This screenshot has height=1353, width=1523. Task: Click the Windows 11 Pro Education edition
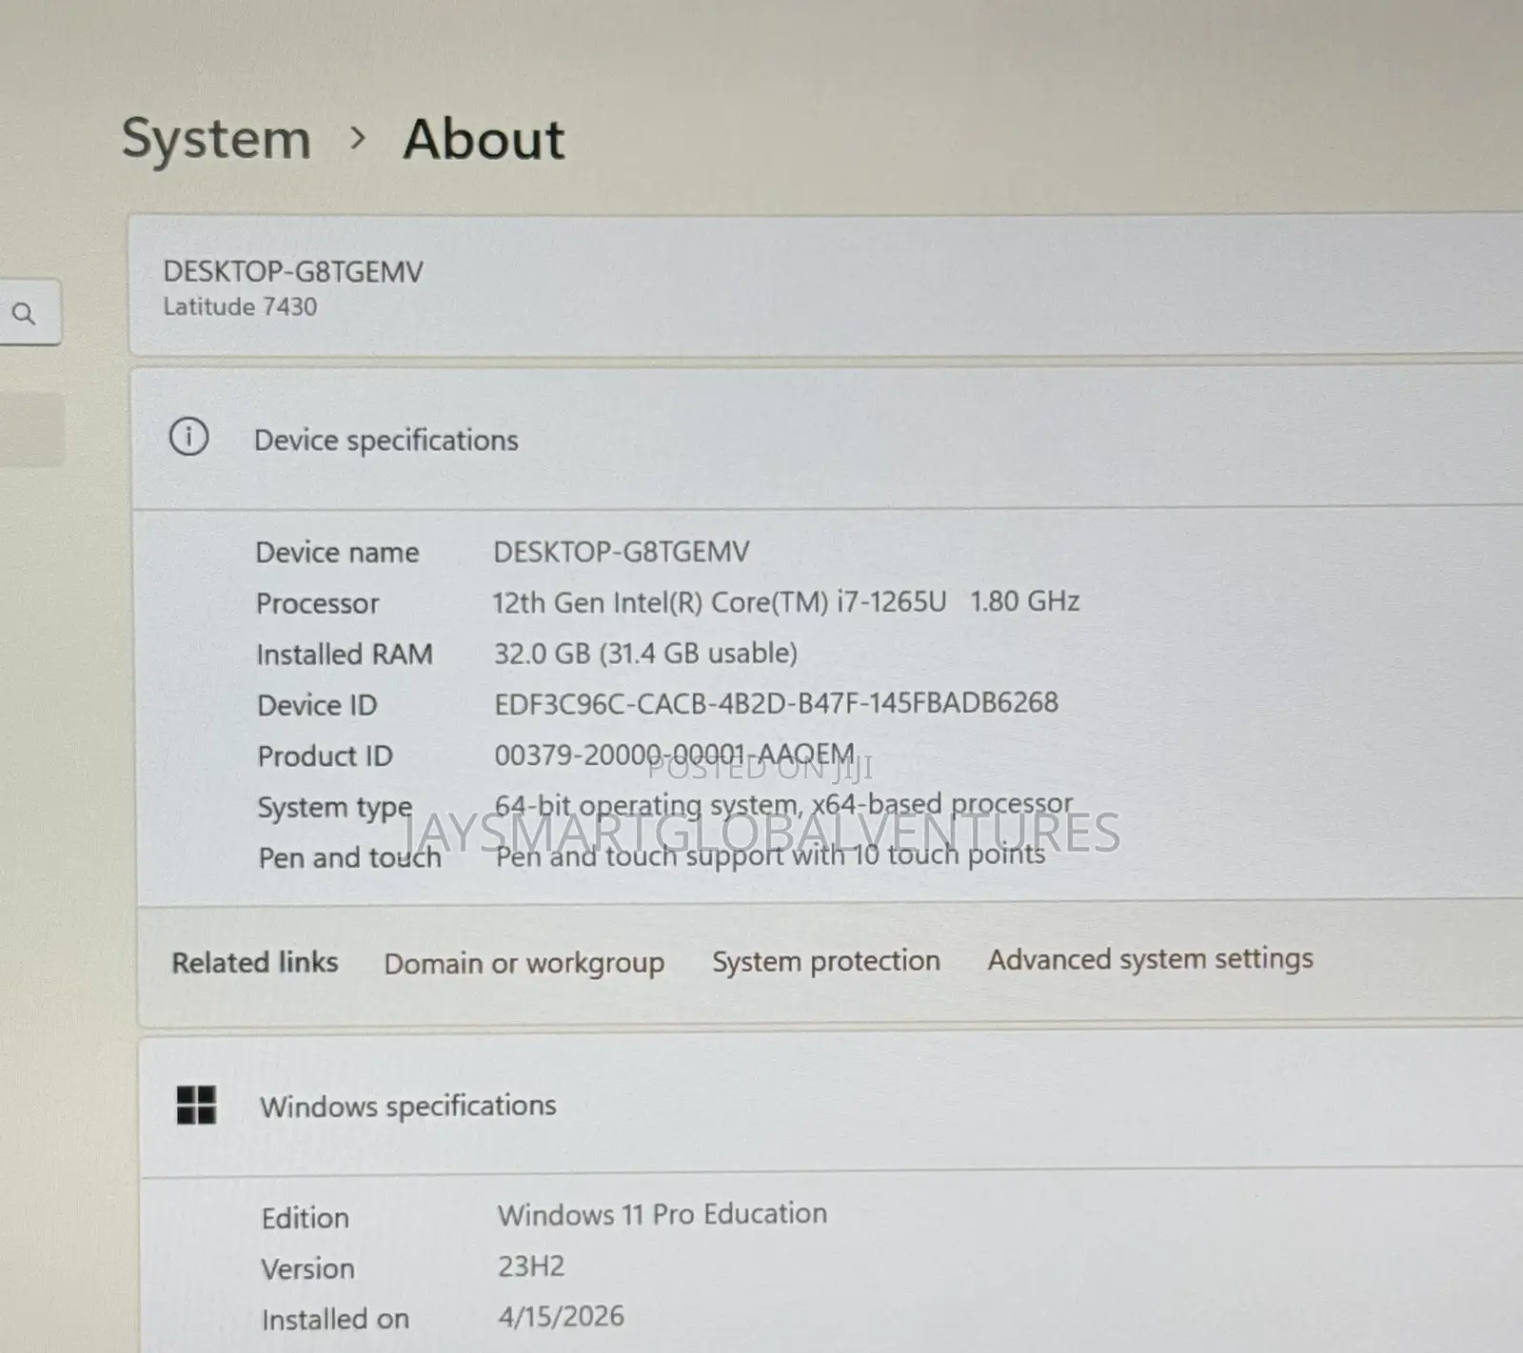663,1214
